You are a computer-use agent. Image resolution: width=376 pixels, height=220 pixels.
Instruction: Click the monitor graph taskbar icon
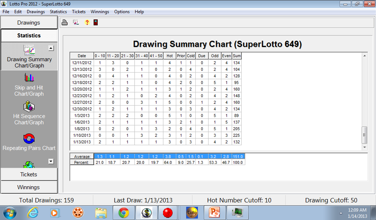(237, 213)
